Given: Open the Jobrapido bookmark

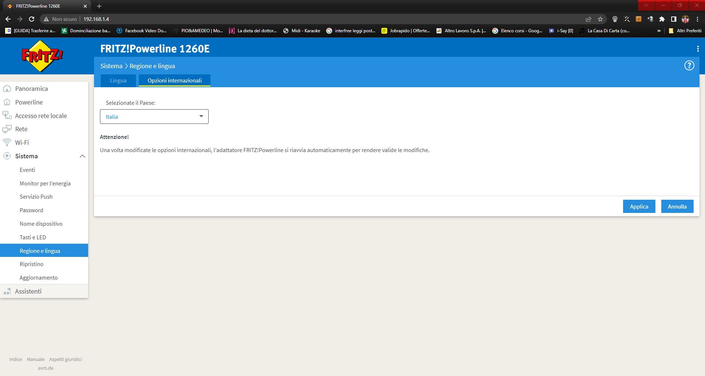Looking at the screenshot, I should 406,31.
